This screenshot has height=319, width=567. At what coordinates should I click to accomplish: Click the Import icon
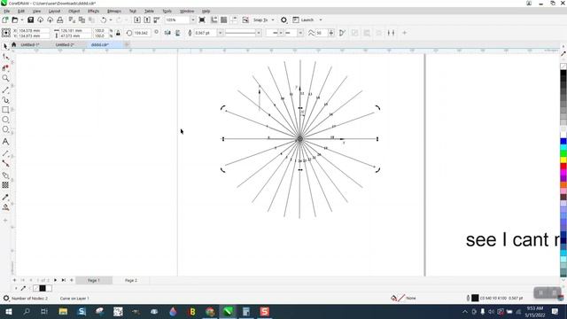click(x=137, y=19)
